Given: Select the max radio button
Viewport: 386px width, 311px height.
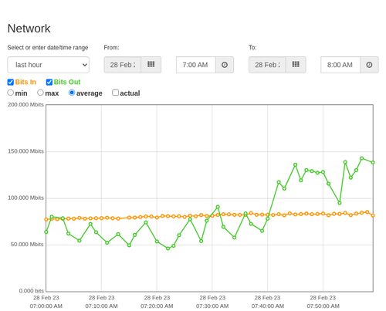Looking at the screenshot, I should click(x=40, y=93).
